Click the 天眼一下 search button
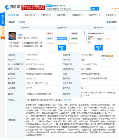This screenshot has height=140, width=119. point(95,9)
